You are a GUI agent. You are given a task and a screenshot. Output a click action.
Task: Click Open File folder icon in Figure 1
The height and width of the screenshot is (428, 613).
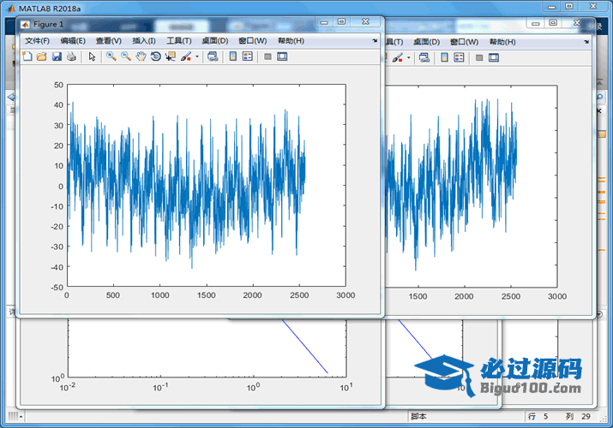[x=40, y=56]
